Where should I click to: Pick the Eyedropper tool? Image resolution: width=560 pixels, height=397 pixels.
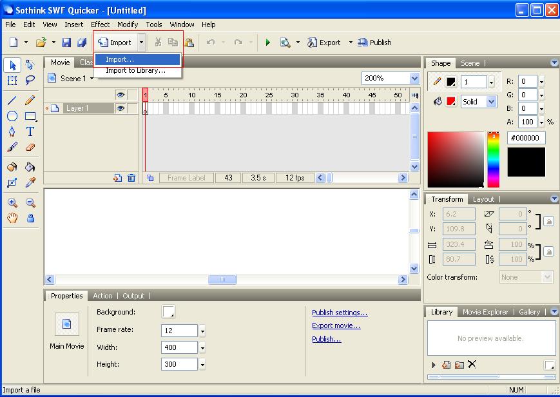tap(30, 182)
